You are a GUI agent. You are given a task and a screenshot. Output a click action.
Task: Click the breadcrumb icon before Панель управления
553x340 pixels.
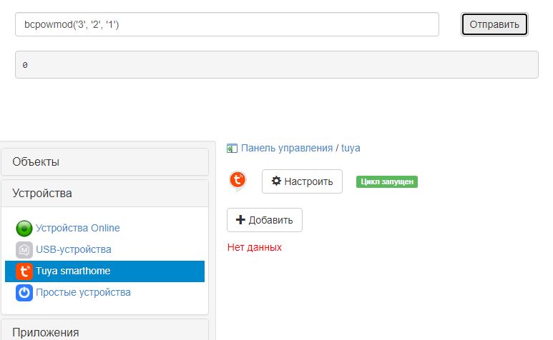pyautogui.click(x=232, y=149)
